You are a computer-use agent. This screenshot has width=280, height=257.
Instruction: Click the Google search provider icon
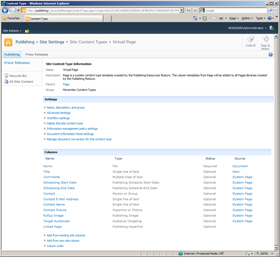[202, 10]
